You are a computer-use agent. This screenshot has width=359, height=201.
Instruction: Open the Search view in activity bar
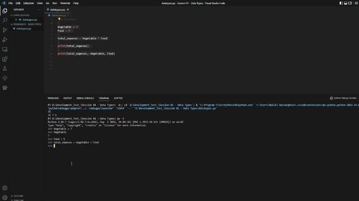click(5, 20)
